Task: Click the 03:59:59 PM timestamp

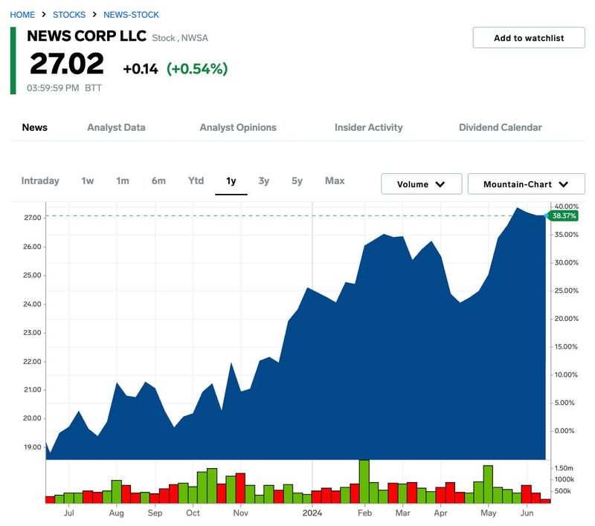Action: coord(53,88)
